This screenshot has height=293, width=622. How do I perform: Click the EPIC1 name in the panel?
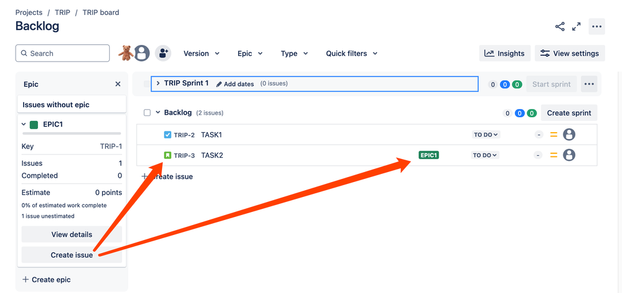pos(53,124)
